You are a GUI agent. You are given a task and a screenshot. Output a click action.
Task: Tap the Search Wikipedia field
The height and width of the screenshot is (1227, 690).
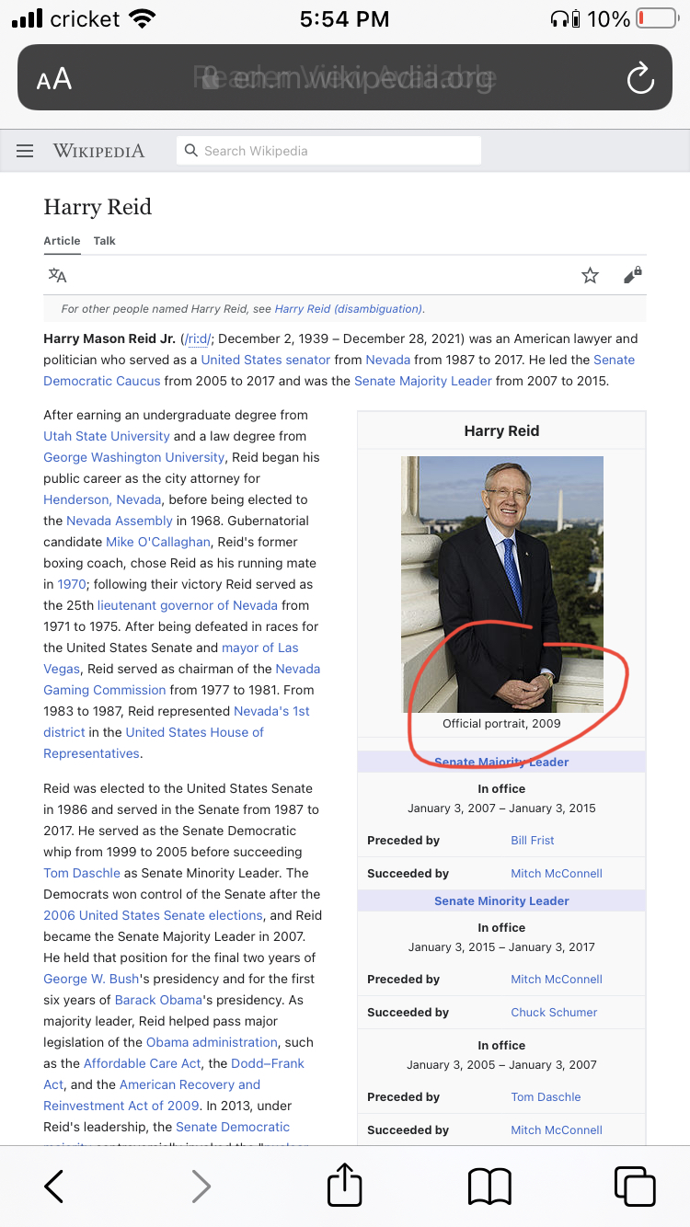[328, 151]
